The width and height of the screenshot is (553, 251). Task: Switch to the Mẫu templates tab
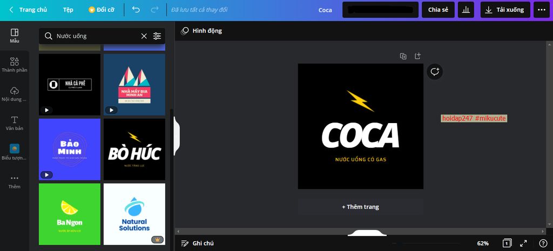[x=15, y=36]
